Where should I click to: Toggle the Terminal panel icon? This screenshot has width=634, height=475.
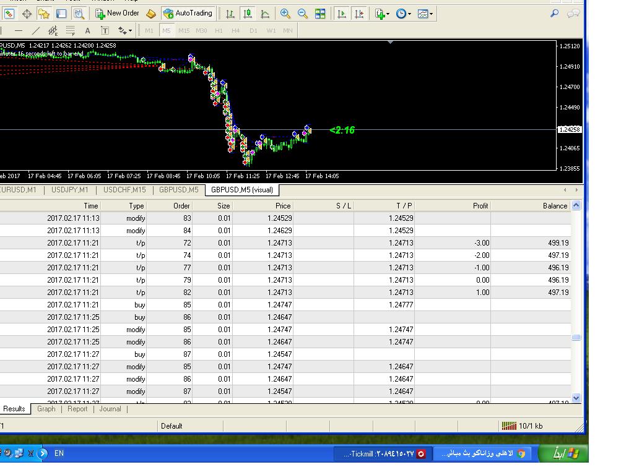(x=61, y=14)
